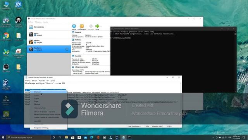Click Línea 4, columna 1 in Notepad status bar
248x140 pixels.
134,126
